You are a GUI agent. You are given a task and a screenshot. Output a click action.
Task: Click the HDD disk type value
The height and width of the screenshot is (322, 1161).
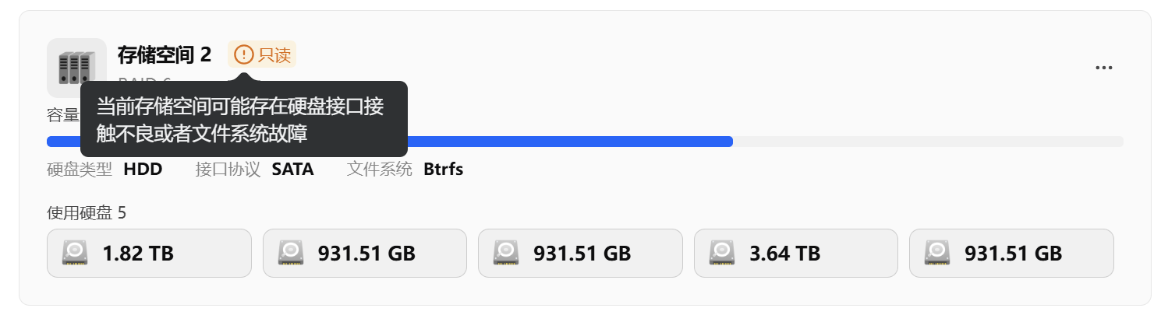click(143, 169)
